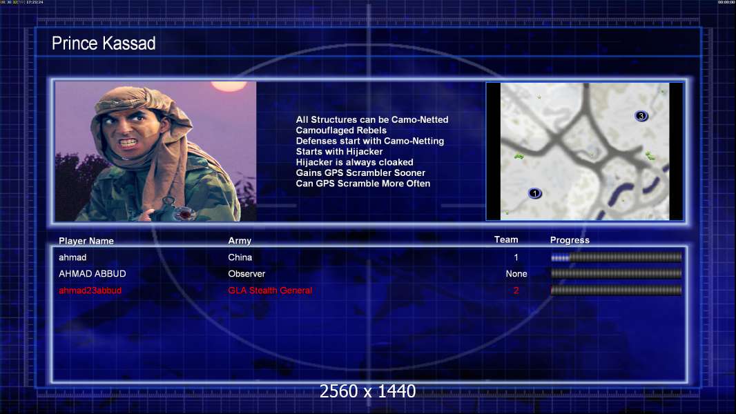Click player name 'AHMAD ABBUD'
This screenshot has height=414, width=736.
point(93,274)
